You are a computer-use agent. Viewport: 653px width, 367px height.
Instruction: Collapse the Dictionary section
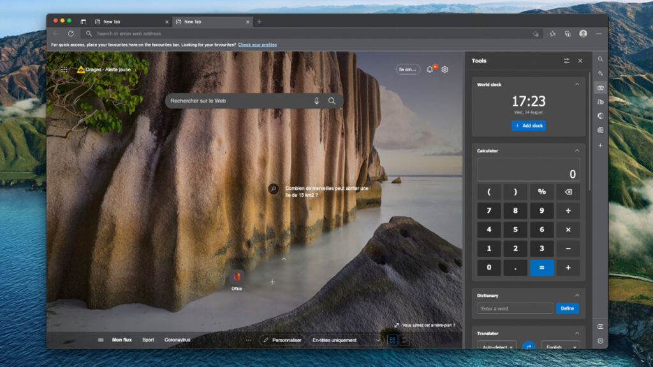[x=577, y=296]
